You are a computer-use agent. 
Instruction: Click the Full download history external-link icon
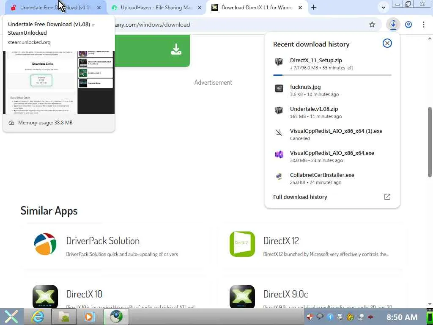387,197
